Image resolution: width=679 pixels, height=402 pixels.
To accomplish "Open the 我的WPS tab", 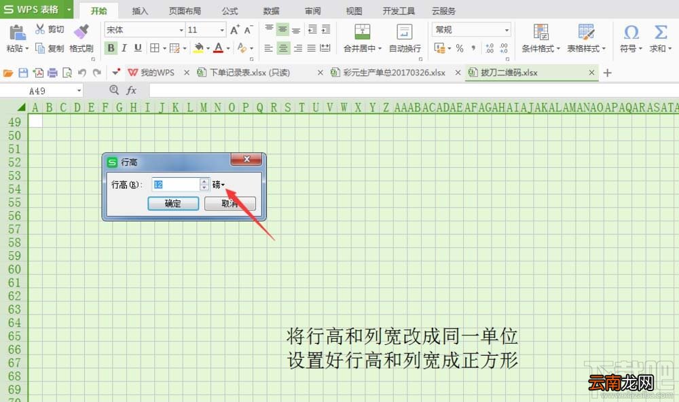I will pos(158,73).
